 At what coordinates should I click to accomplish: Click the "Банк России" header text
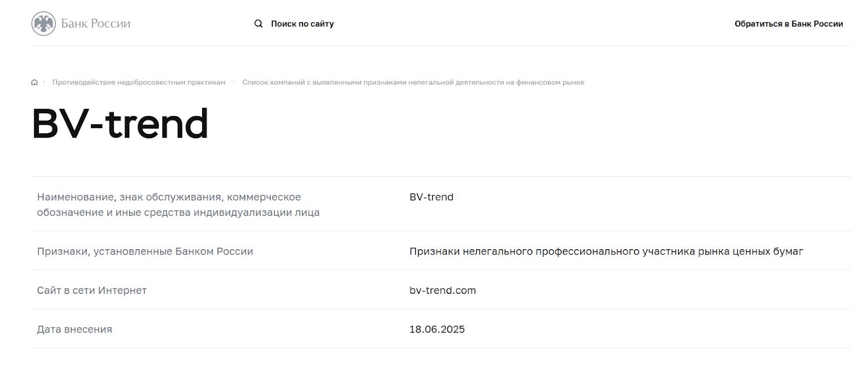[96, 23]
